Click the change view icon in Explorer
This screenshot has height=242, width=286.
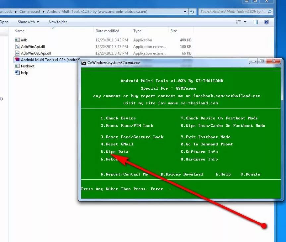coord(238,22)
